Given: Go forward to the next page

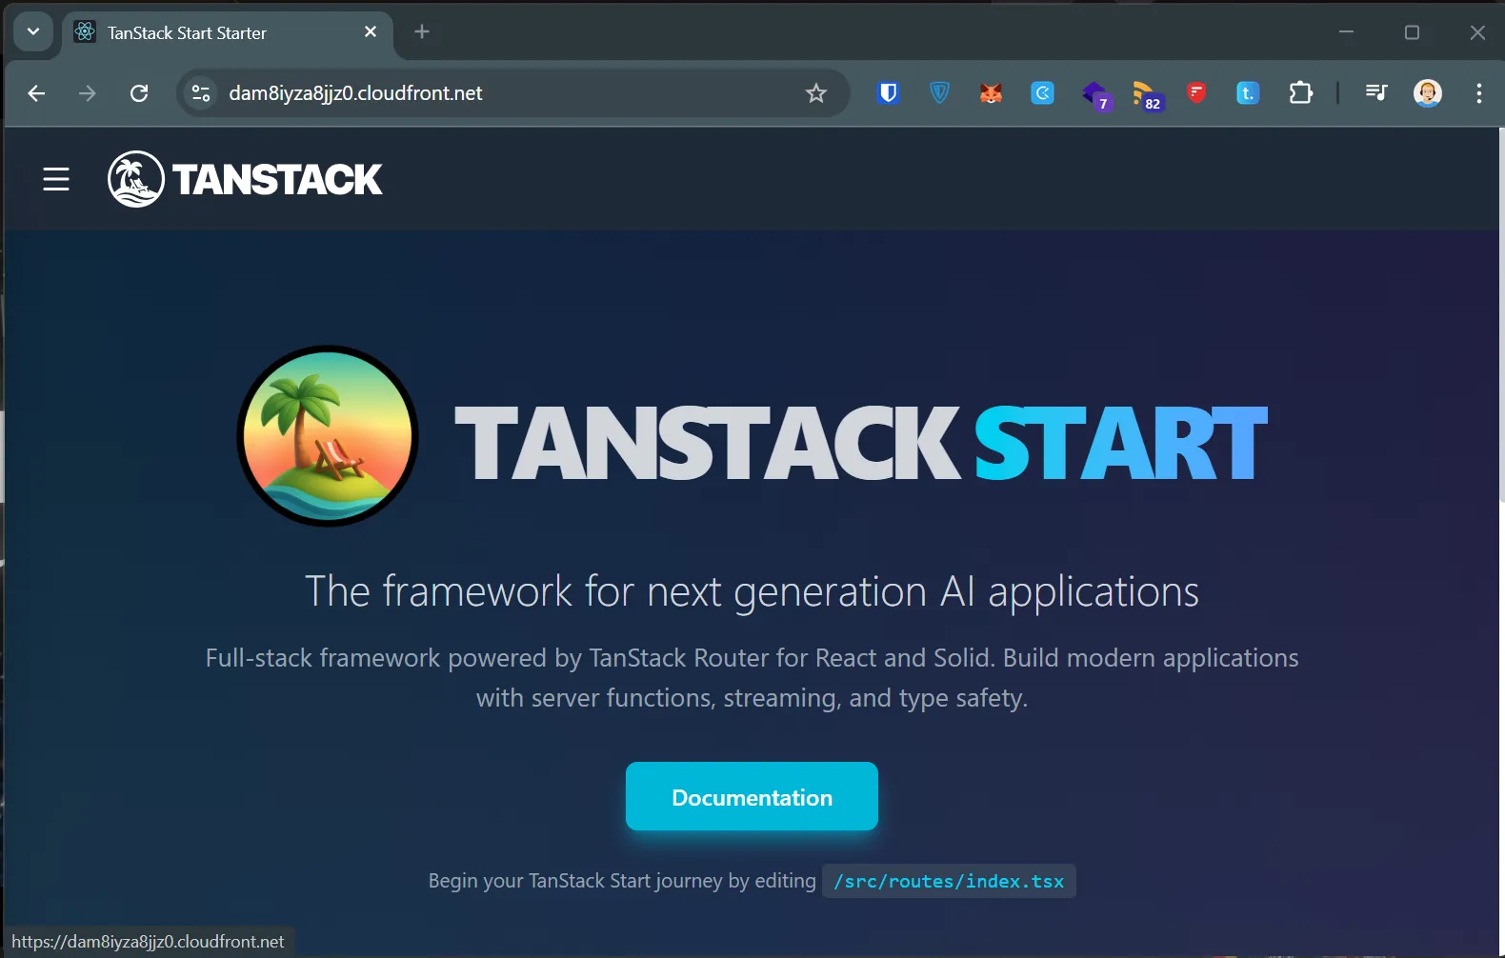Looking at the screenshot, I should [88, 93].
